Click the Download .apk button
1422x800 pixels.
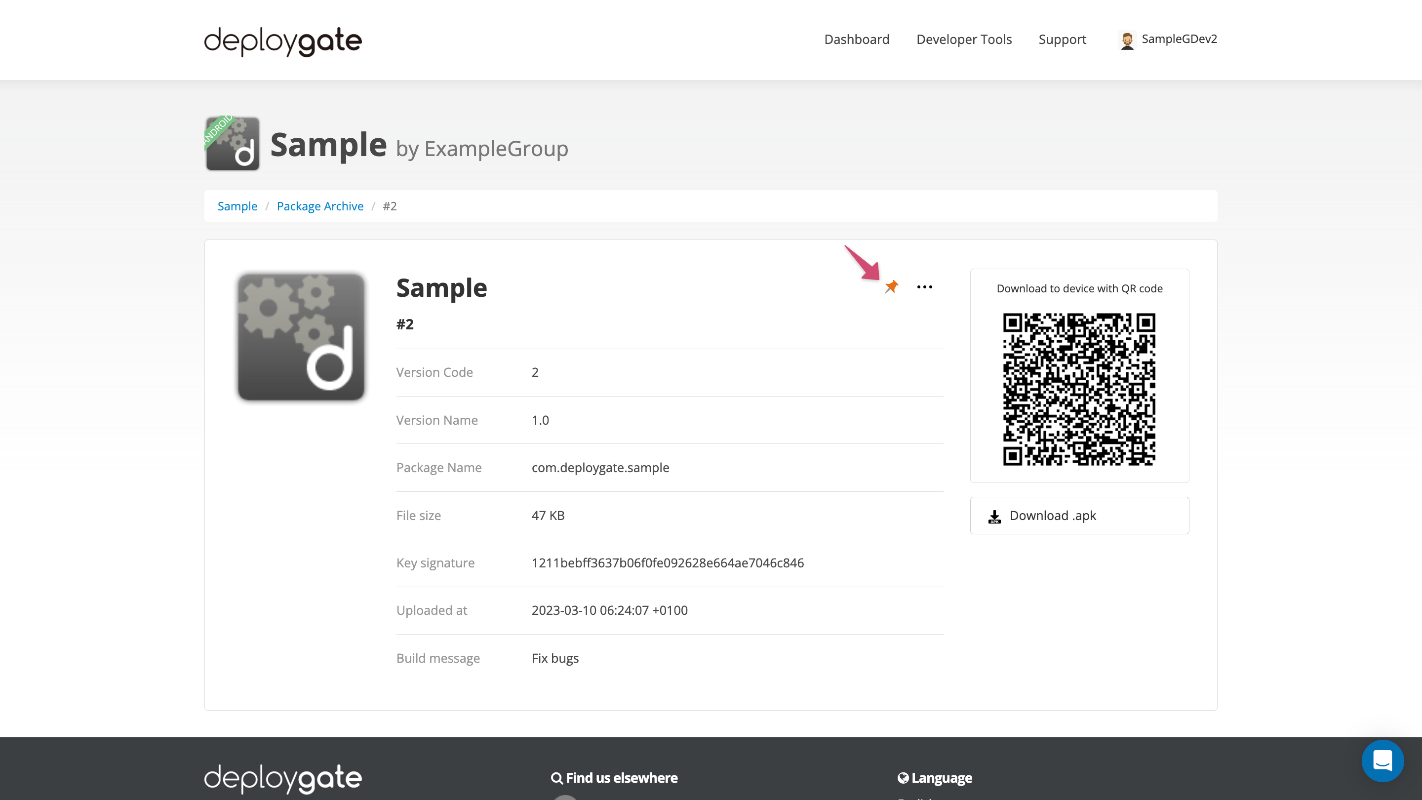point(1079,515)
